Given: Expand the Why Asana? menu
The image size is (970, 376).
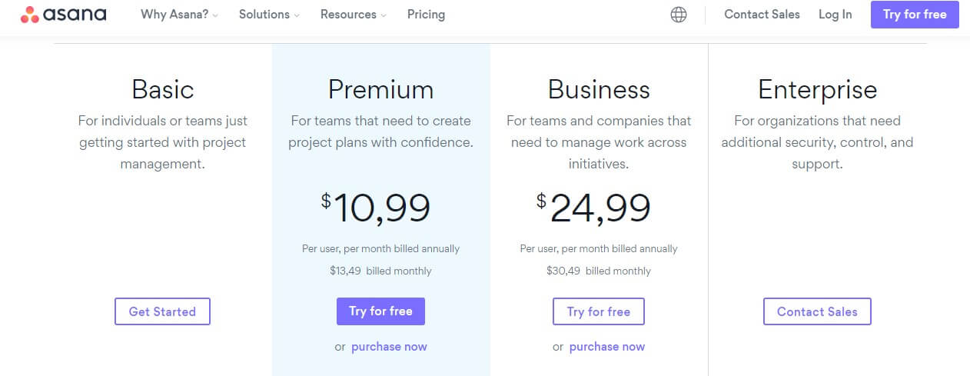Looking at the screenshot, I should pyautogui.click(x=179, y=15).
